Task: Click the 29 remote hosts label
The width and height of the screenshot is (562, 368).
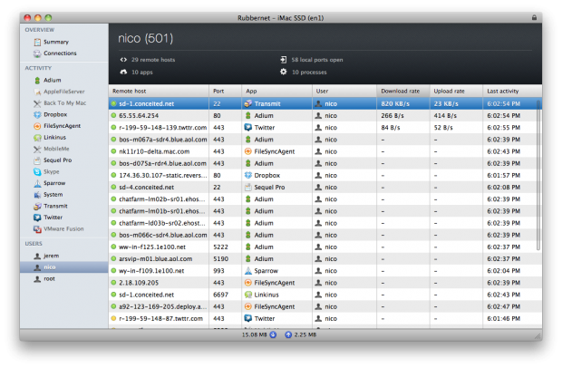Action: click(153, 60)
